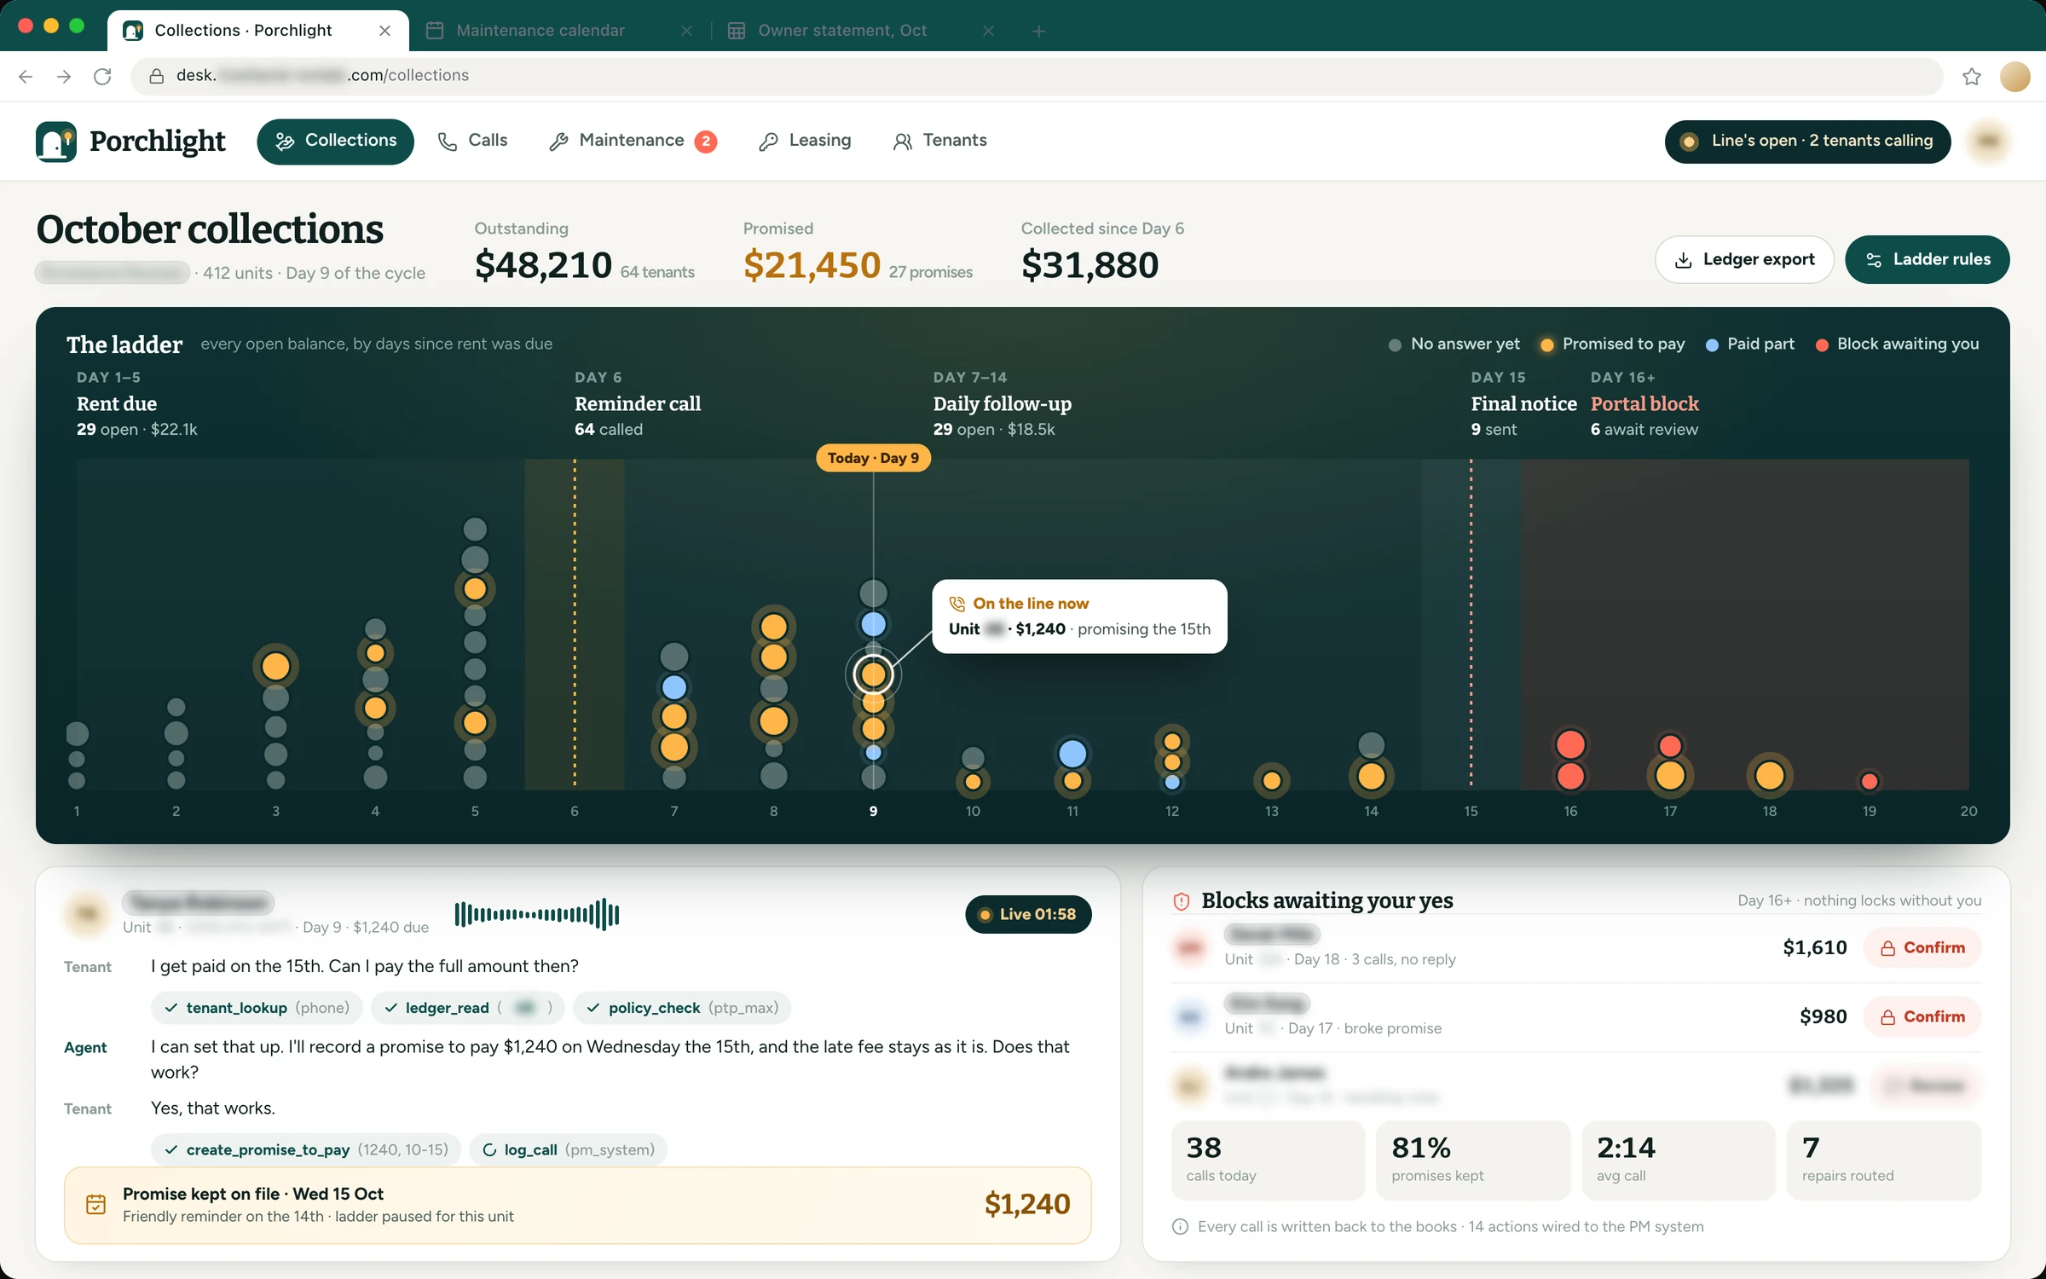
Task: Open the Calls section
Action: point(472,141)
